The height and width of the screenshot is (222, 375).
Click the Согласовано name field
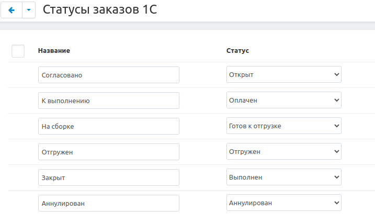tap(109, 75)
